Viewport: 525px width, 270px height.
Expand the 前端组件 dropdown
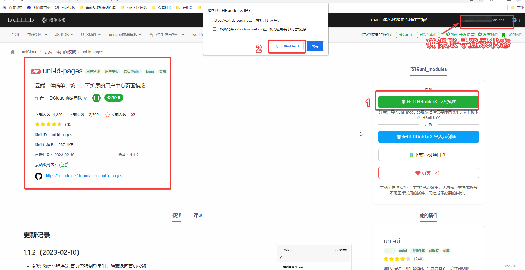(37, 35)
